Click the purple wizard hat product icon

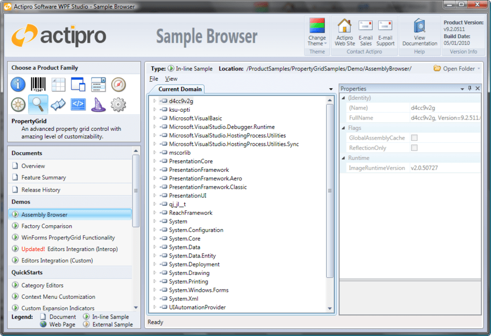click(x=99, y=104)
